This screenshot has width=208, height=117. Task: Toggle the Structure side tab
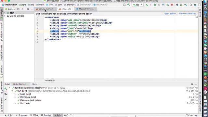click(2, 71)
